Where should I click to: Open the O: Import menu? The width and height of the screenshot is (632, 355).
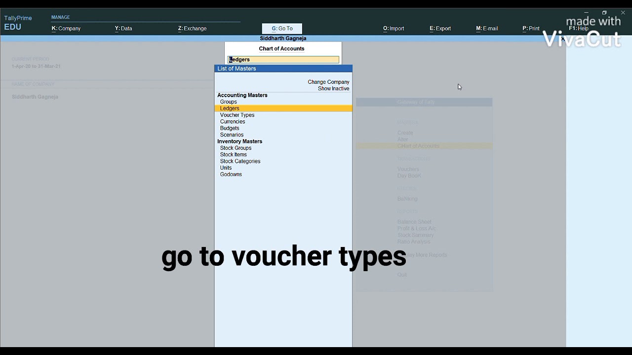(x=394, y=29)
